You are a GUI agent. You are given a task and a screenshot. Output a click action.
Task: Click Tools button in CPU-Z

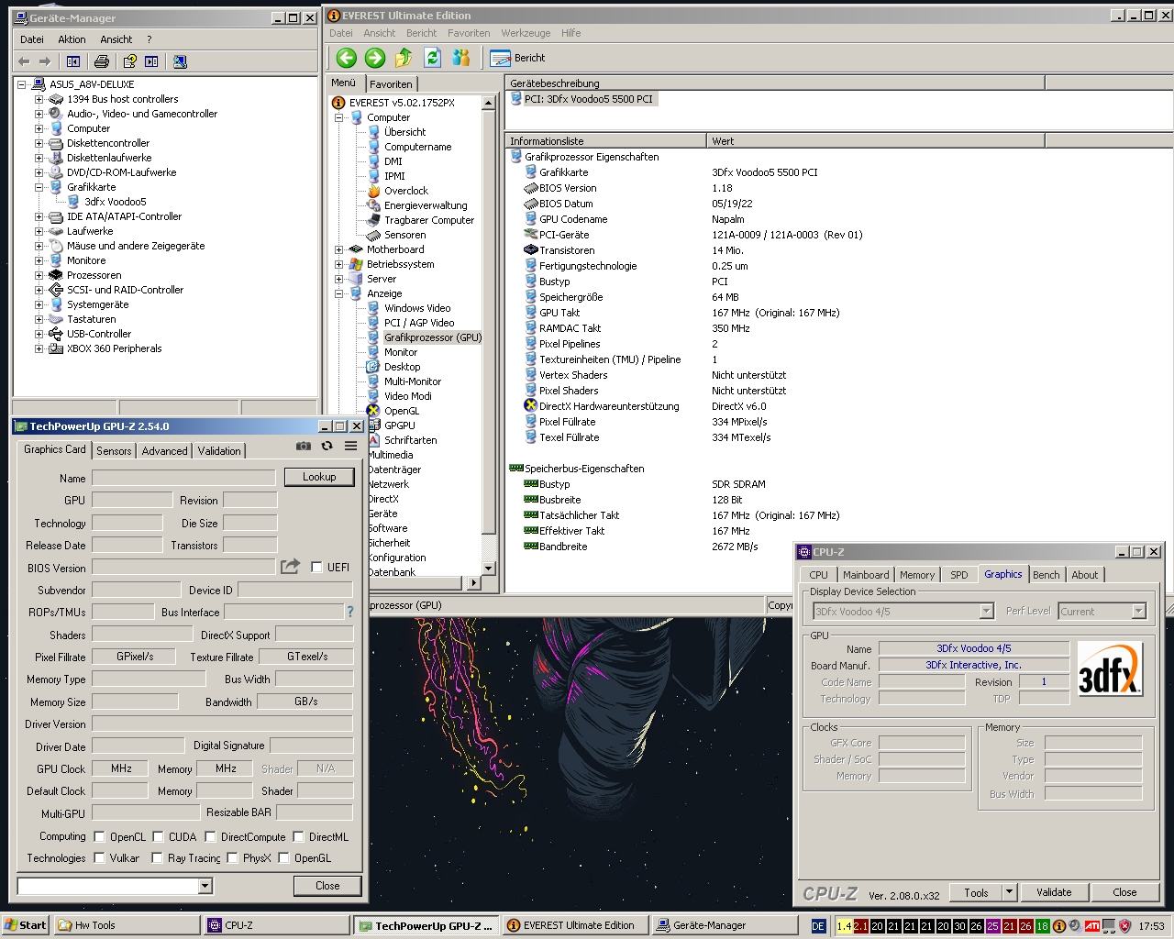pyautogui.click(x=976, y=892)
